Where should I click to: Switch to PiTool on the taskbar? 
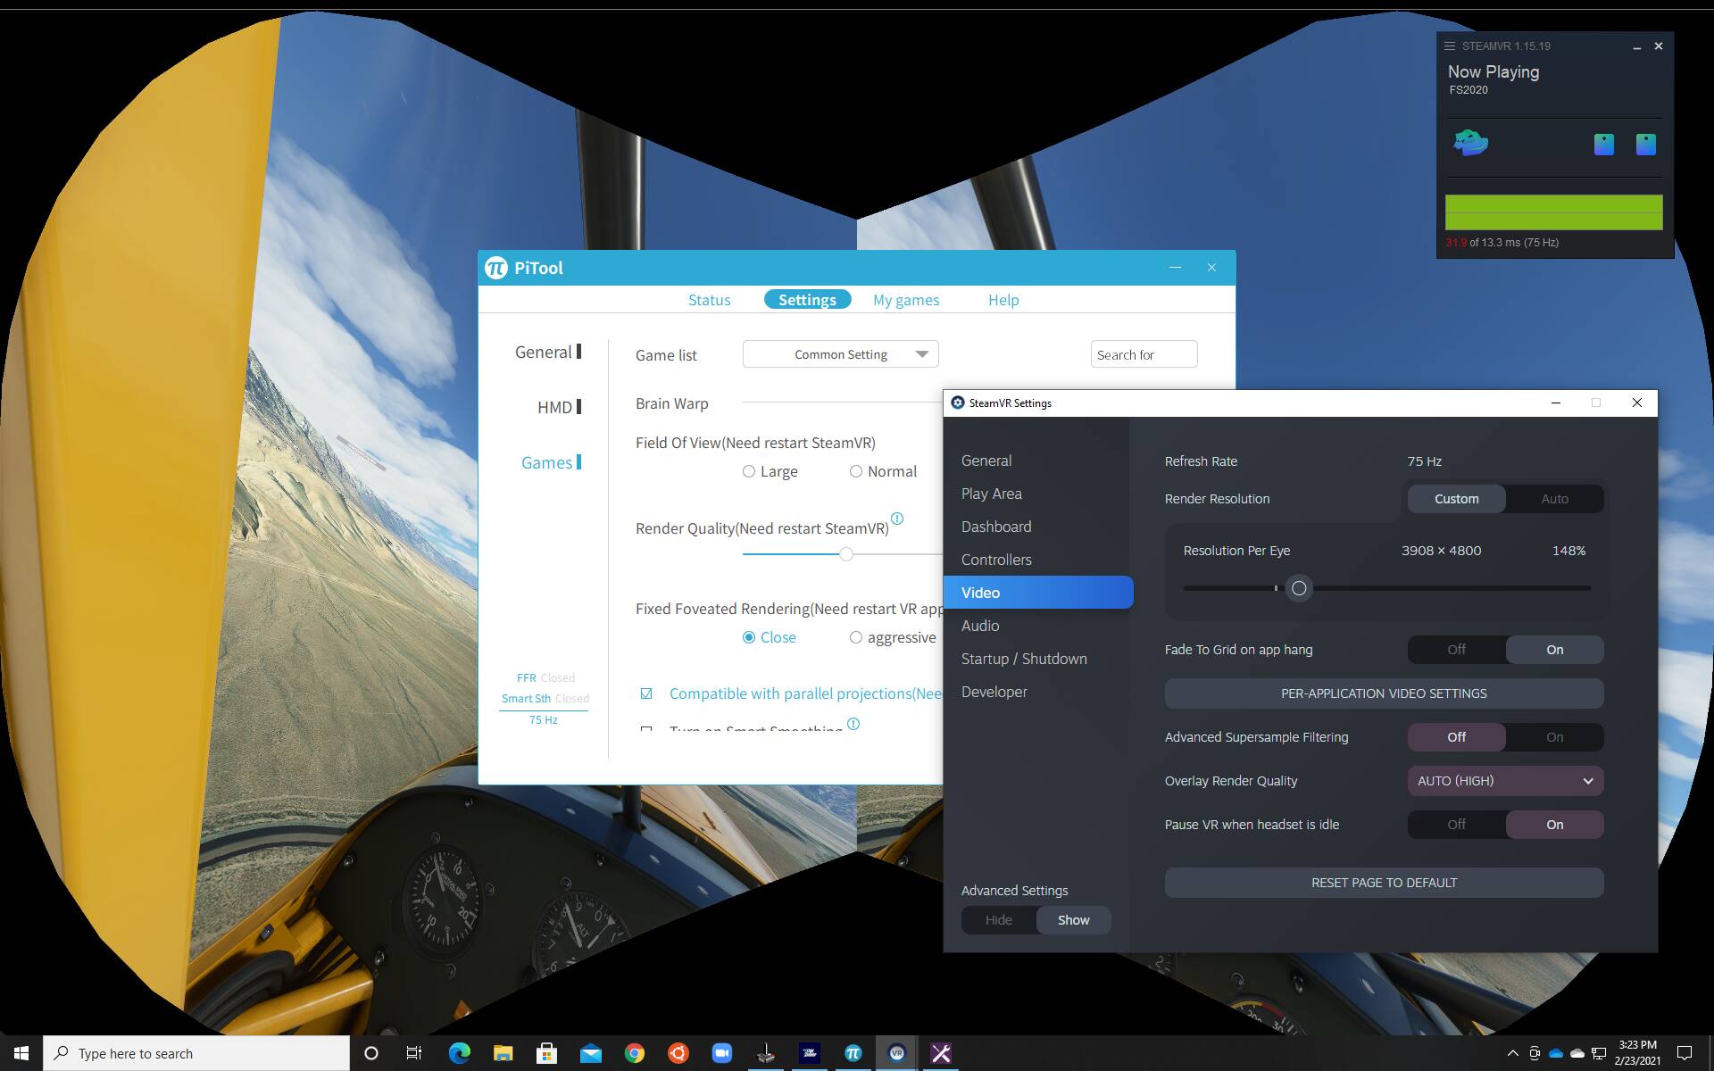tap(853, 1053)
